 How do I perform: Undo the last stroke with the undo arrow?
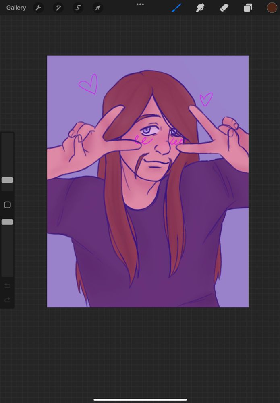tap(7, 286)
